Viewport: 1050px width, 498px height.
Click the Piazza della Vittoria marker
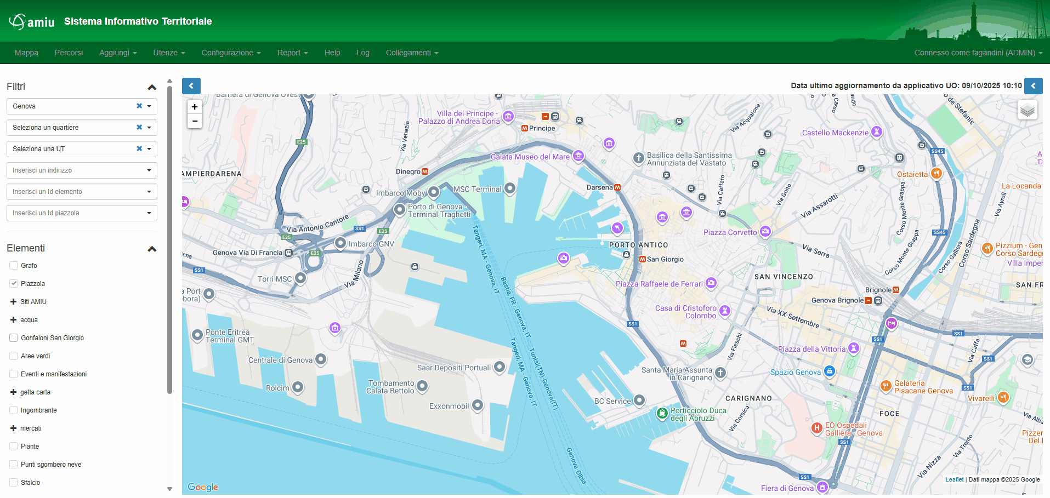click(854, 348)
